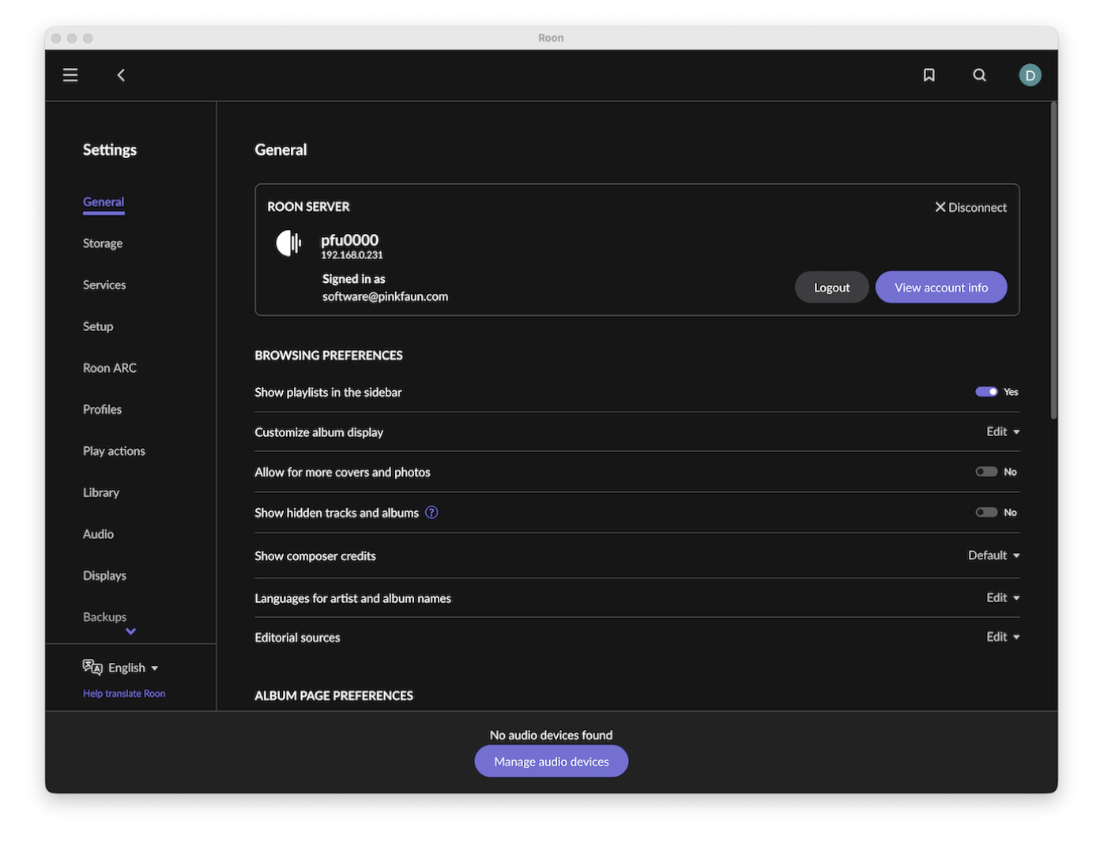Click the email software@pinkfaun.com
This screenshot has width=1100, height=847.
385,296
